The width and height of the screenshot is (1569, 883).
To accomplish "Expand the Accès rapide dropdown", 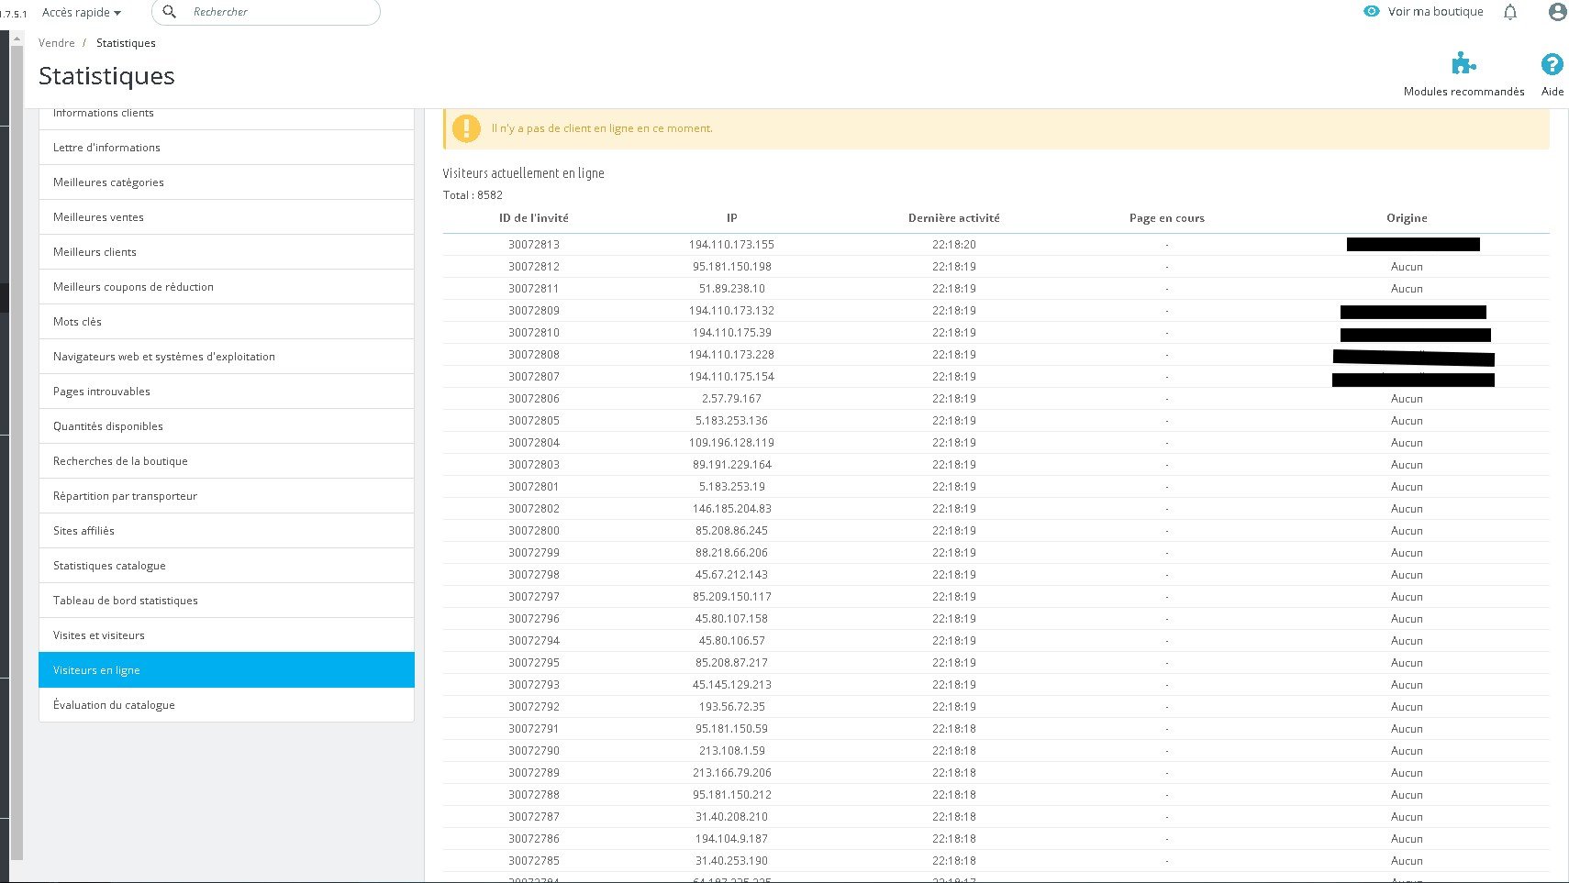I will tap(82, 13).
